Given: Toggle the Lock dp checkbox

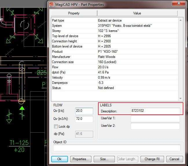Looking at the screenshot, I should tap(56, 127).
